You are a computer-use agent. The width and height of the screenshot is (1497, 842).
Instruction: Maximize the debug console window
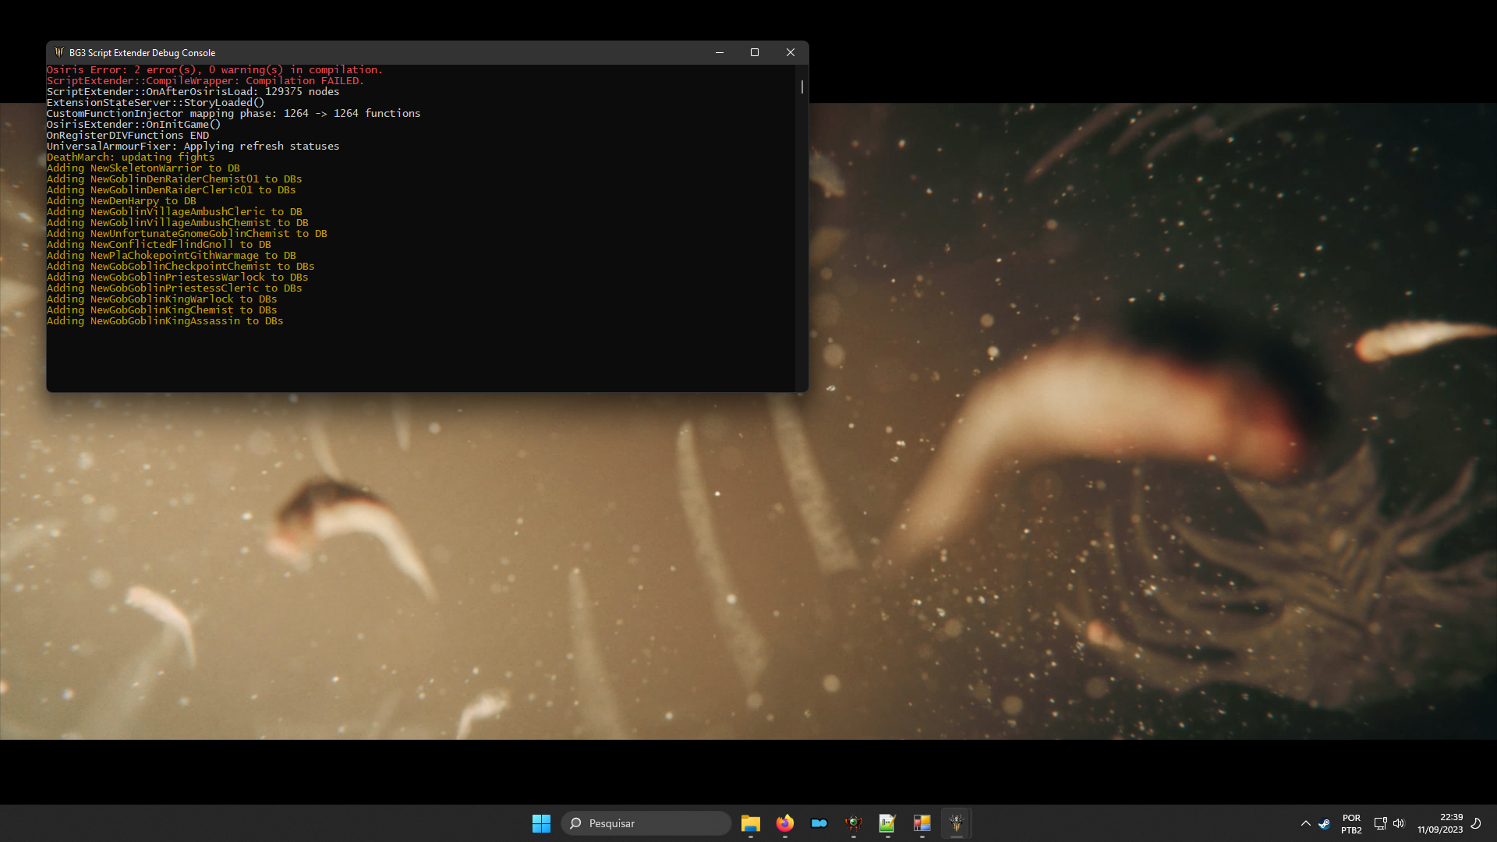coord(754,52)
